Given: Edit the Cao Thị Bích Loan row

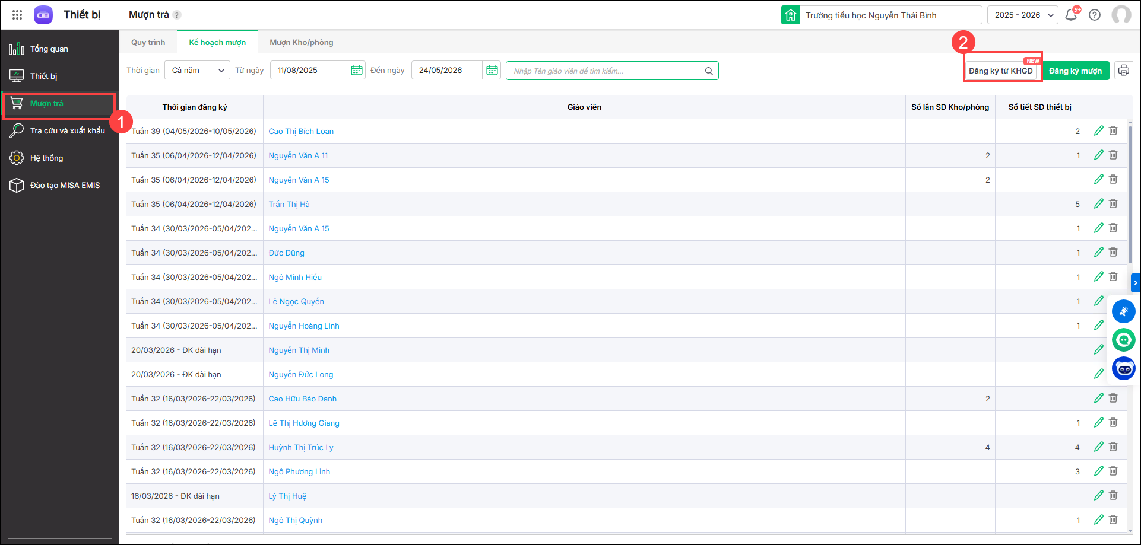Looking at the screenshot, I should tap(1098, 131).
